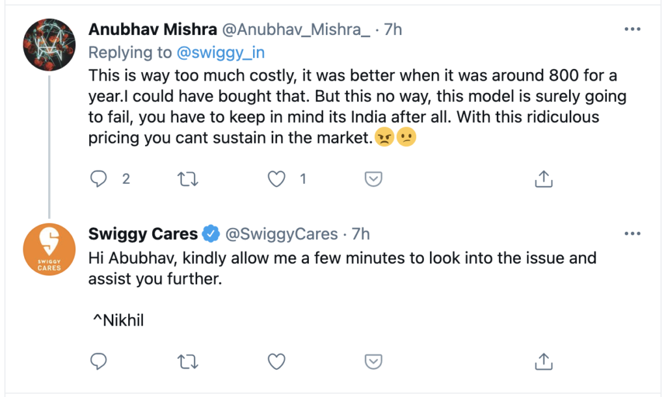Reply to Anubhav Mishra's tweet
Screen dimensions: 666x397
98,179
